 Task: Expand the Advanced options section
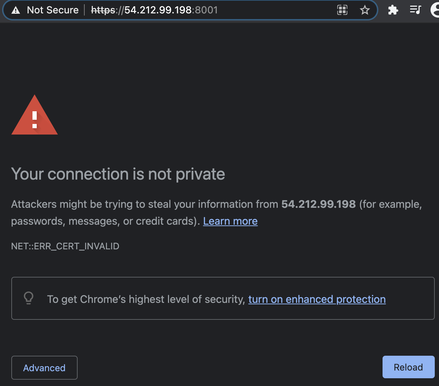pyautogui.click(x=44, y=368)
